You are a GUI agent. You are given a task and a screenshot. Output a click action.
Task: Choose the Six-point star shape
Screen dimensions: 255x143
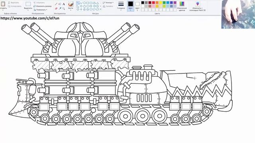point(88,10)
